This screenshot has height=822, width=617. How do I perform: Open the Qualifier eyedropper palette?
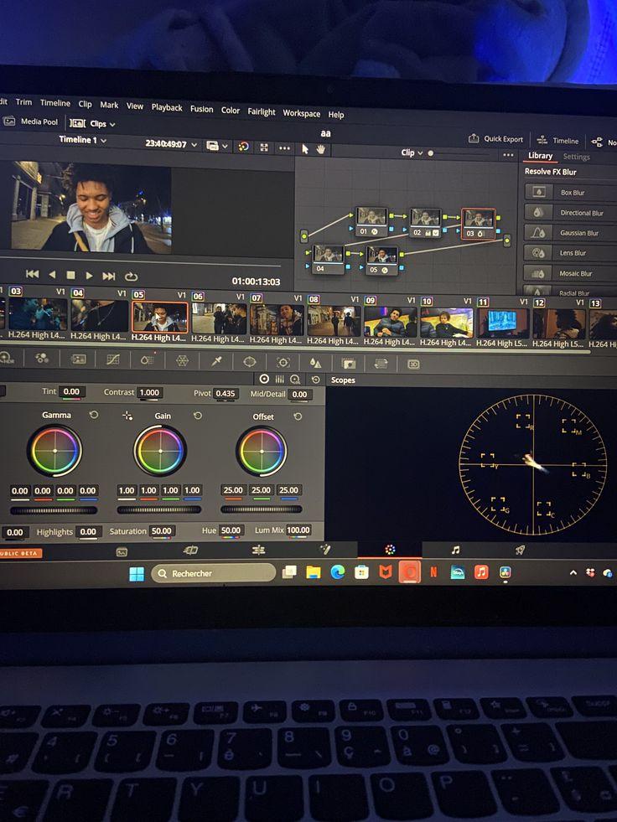click(x=216, y=361)
